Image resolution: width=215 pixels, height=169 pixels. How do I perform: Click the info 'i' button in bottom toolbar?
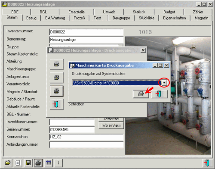point(58,163)
